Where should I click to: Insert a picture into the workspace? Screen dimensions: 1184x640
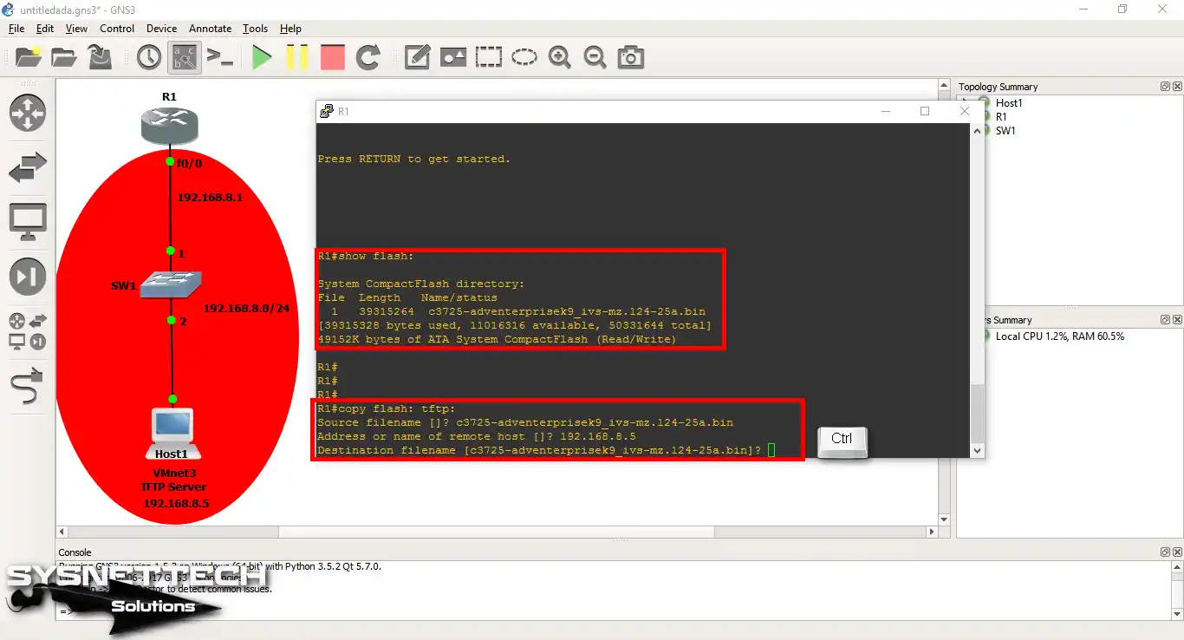(453, 57)
